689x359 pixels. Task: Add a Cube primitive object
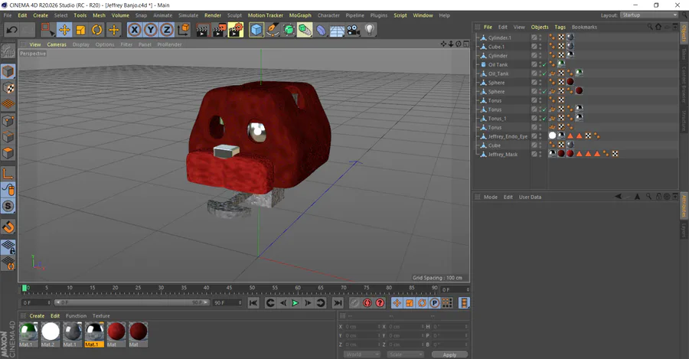(x=256, y=30)
